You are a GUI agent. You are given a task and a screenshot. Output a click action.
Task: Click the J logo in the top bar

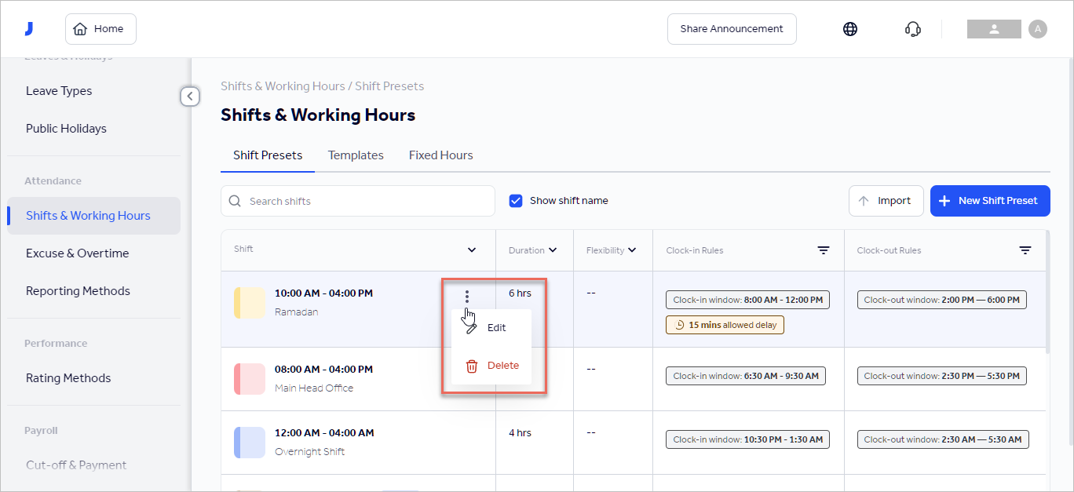pyautogui.click(x=29, y=28)
